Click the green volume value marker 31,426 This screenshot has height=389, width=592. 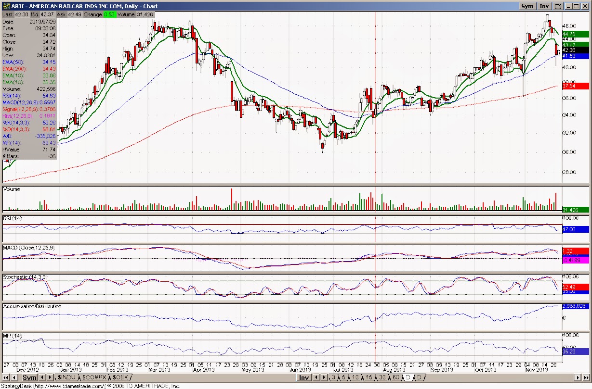coord(575,210)
